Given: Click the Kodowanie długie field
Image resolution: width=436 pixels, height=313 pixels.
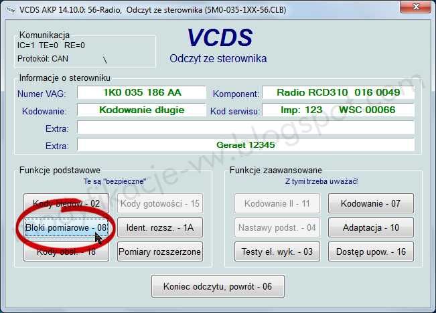Looking at the screenshot, I should point(141,110).
